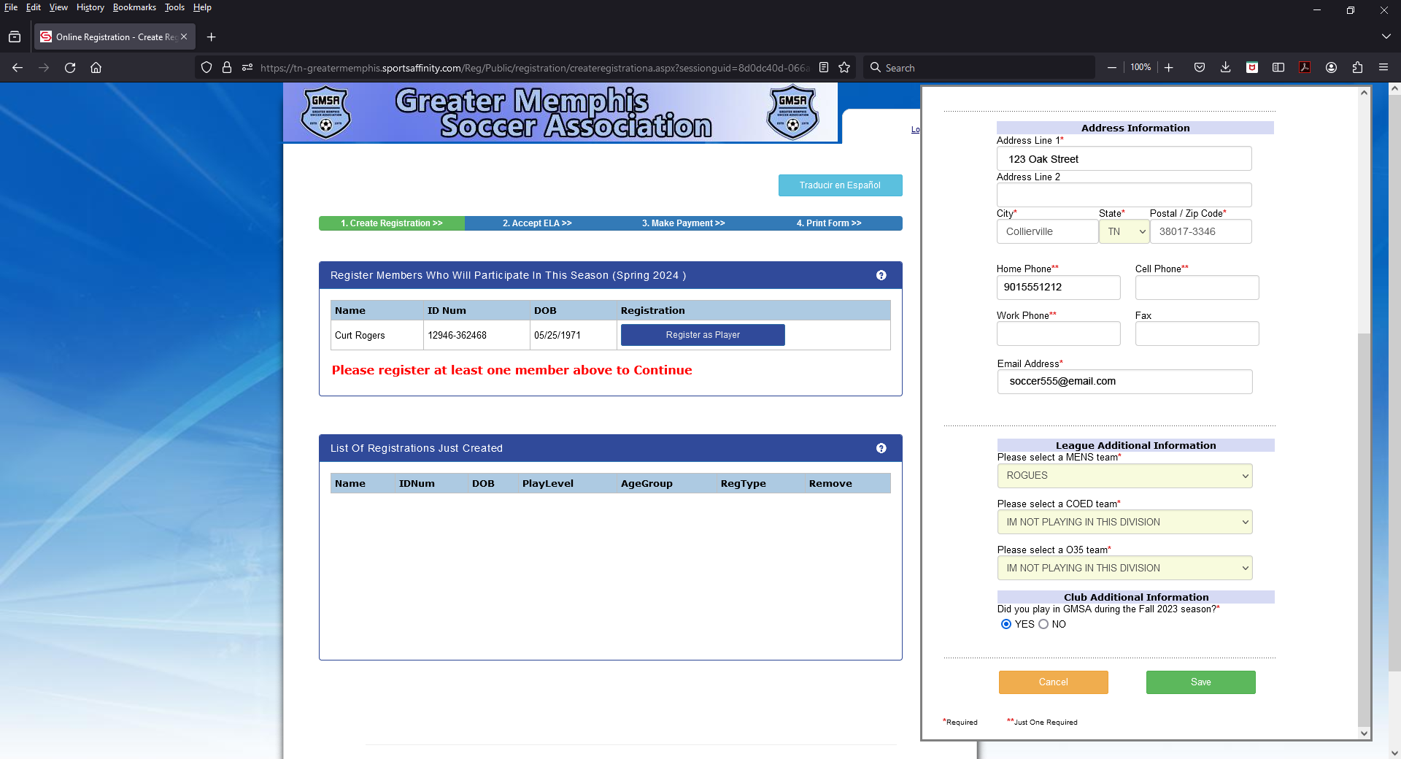Zoom out with the minus toolbar button
1401x759 pixels.
coord(1112,67)
